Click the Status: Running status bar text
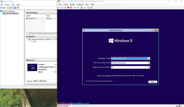 (x=63, y=106)
